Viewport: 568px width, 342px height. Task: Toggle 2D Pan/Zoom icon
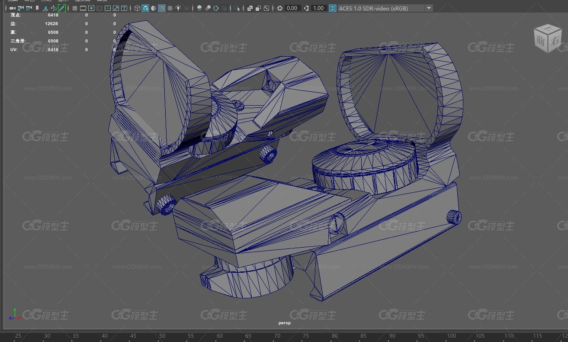pyautogui.click(x=54, y=8)
